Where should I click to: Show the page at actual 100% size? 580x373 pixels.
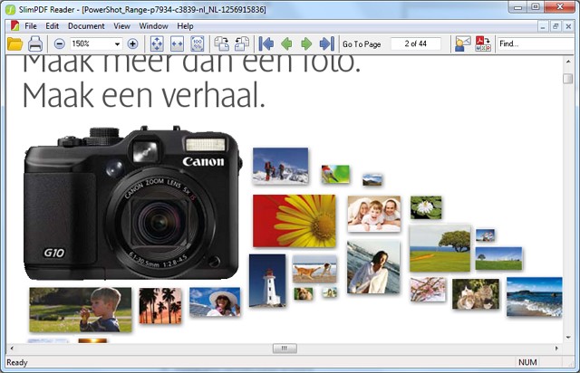[x=198, y=44]
